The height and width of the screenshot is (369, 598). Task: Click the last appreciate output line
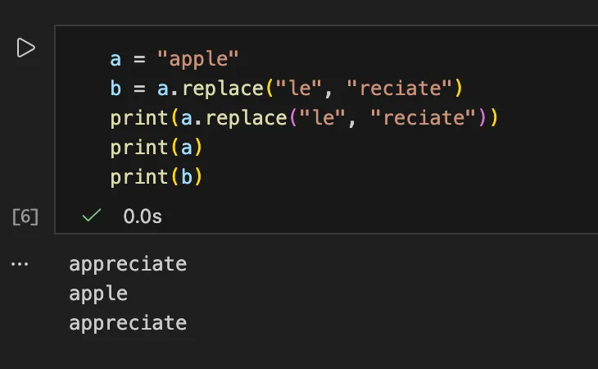pos(128,323)
